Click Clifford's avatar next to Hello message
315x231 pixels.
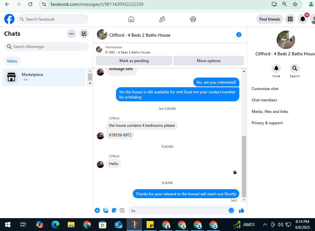click(x=100, y=164)
